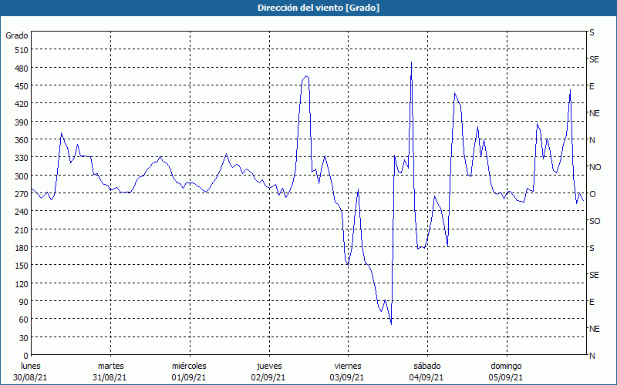This screenshot has height=385, width=617.
Task: Click the 510 value on the left axis
Action: 22,50
